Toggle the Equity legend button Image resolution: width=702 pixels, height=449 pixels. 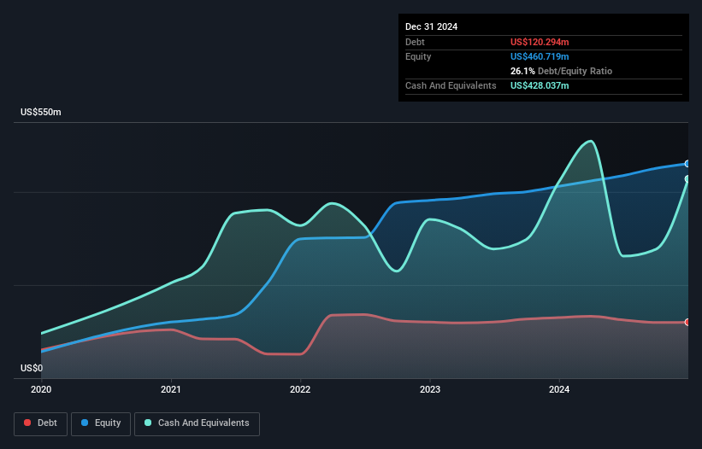click(101, 423)
